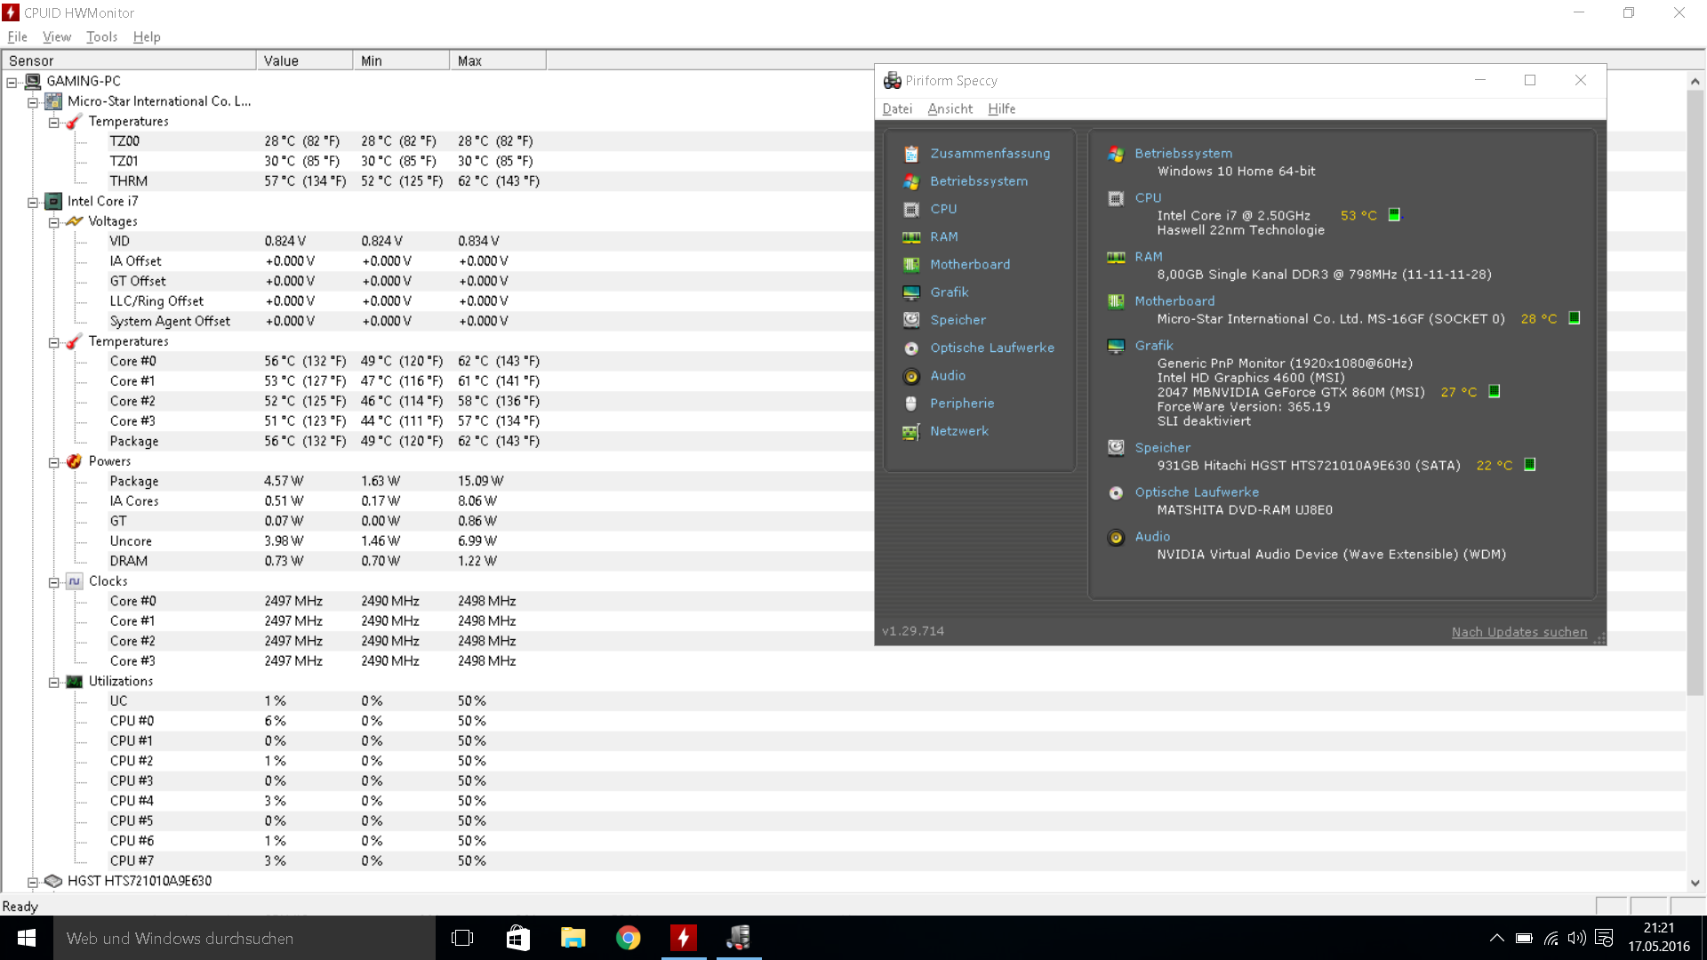Viewport: 1707px width, 960px height.
Task: Open the Tools menu in HWMonitor
Action: coord(101,36)
